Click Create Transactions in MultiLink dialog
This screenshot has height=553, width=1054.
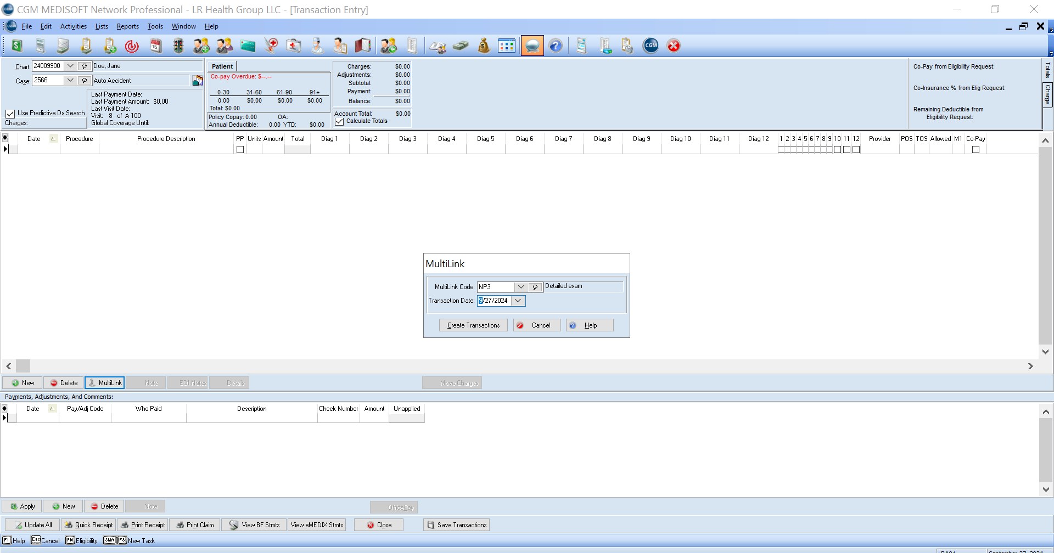point(473,325)
